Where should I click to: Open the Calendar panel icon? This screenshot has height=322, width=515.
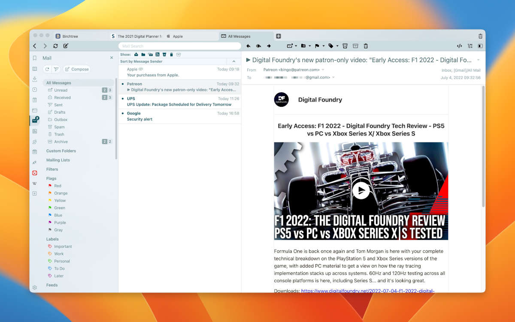pos(35,152)
